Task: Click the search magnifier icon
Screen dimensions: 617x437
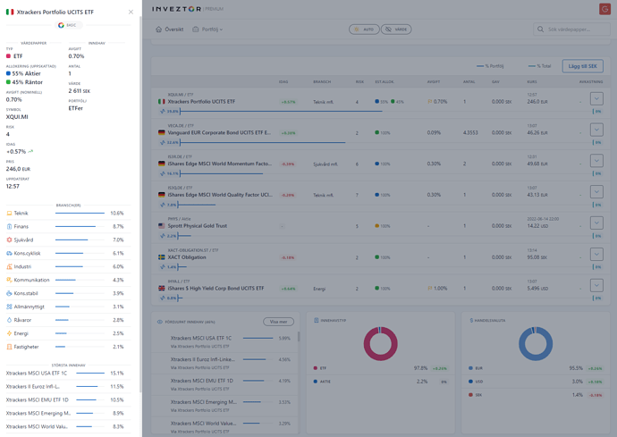Action: tap(541, 29)
